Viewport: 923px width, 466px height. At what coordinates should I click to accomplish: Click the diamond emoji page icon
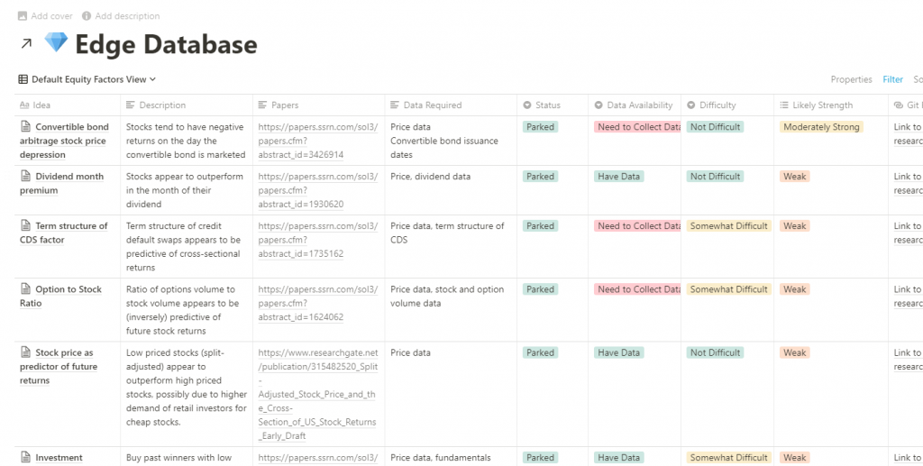(x=56, y=43)
